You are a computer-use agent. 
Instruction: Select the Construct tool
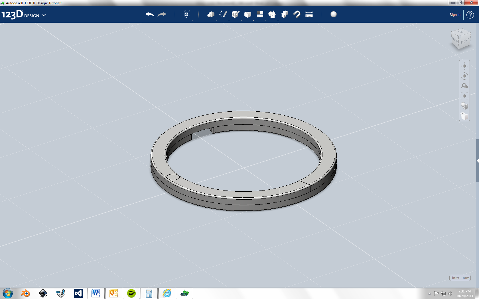(x=235, y=14)
